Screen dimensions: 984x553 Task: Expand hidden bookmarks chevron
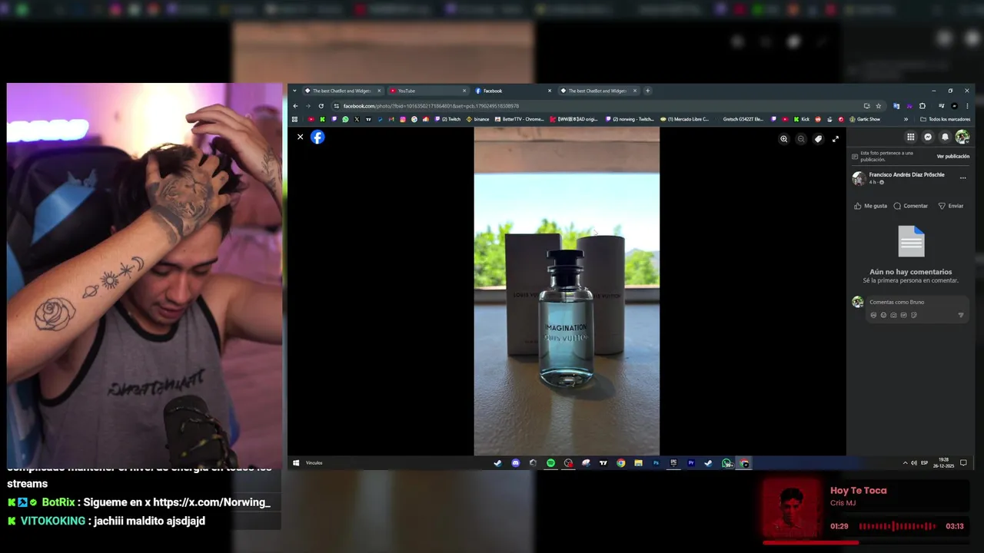click(906, 119)
